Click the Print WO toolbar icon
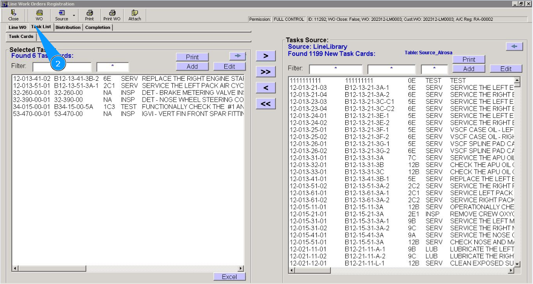 (112, 15)
